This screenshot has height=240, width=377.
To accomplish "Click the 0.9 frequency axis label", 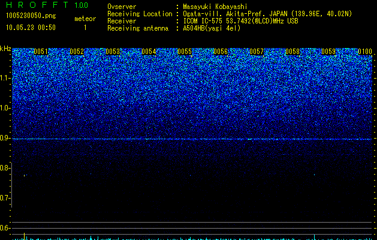I will (x=5, y=138).
